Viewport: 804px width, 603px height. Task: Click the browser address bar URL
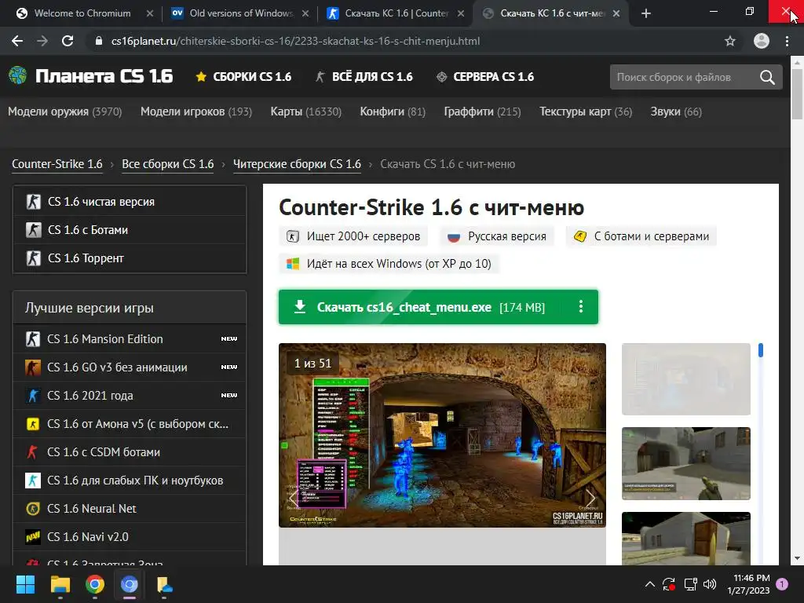pyautogui.click(x=295, y=41)
